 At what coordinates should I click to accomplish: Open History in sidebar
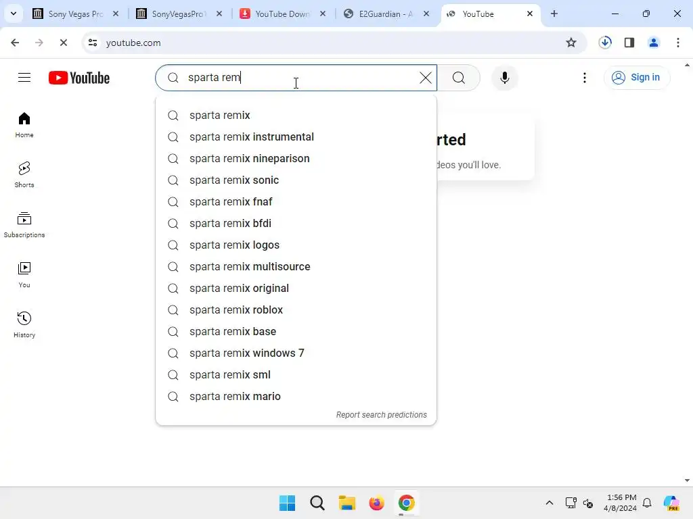click(24, 324)
